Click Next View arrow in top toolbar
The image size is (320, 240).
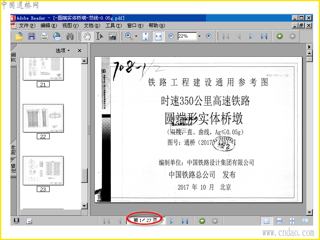tap(292, 36)
